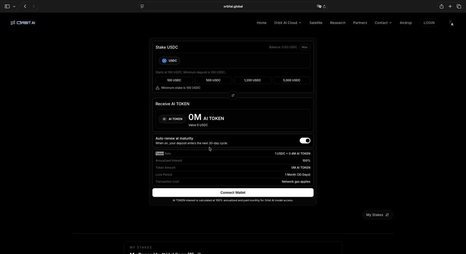Click the Safari share icon
The image size is (466, 254).
click(x=442, y=6)
